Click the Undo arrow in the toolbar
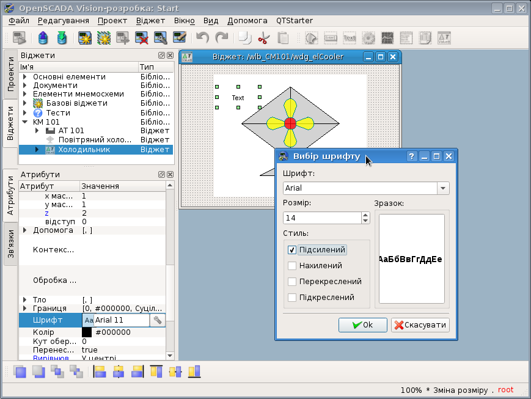 pos(202,38)
